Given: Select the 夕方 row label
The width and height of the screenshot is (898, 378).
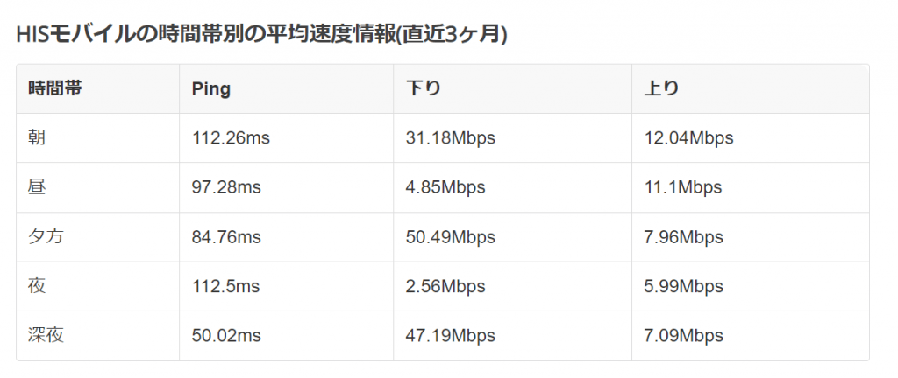Looking at the screenshot, I should coord(46,237).
